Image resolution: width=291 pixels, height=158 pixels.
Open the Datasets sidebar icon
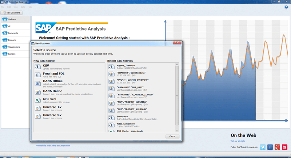coord(5,40)
